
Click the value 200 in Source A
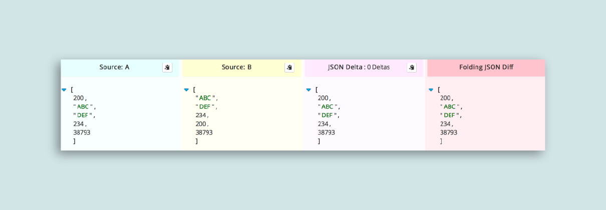pos(79,98)
